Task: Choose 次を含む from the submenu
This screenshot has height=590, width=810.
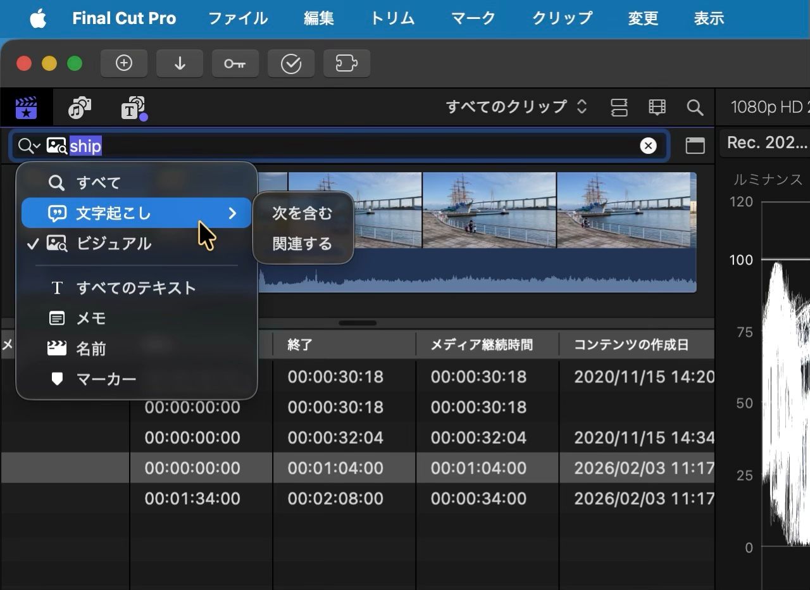Action: click(x=302, y=213)
